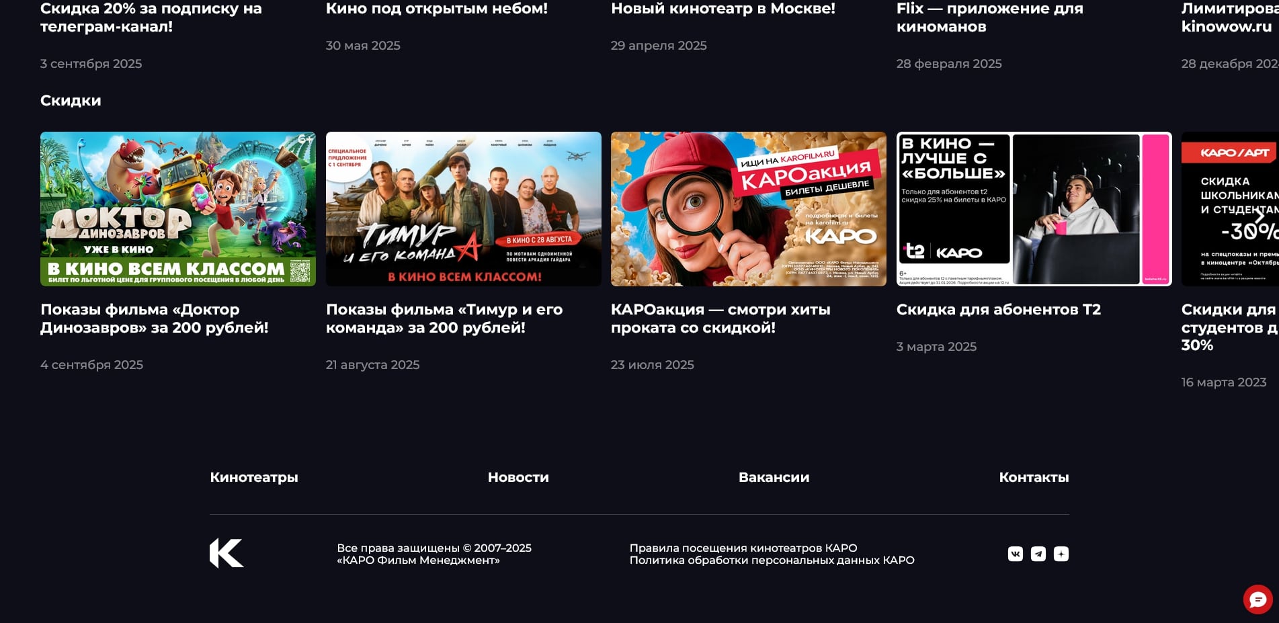
Task: Navigate to Контакты in footer
Action: (x=1033, y=477)
